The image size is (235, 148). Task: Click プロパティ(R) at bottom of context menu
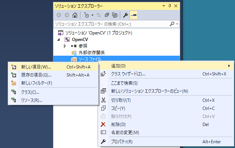click(121, 141)
